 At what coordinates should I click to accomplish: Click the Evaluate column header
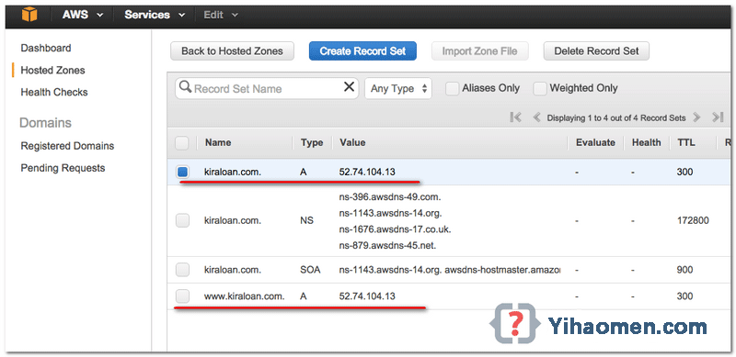point(595,142)
